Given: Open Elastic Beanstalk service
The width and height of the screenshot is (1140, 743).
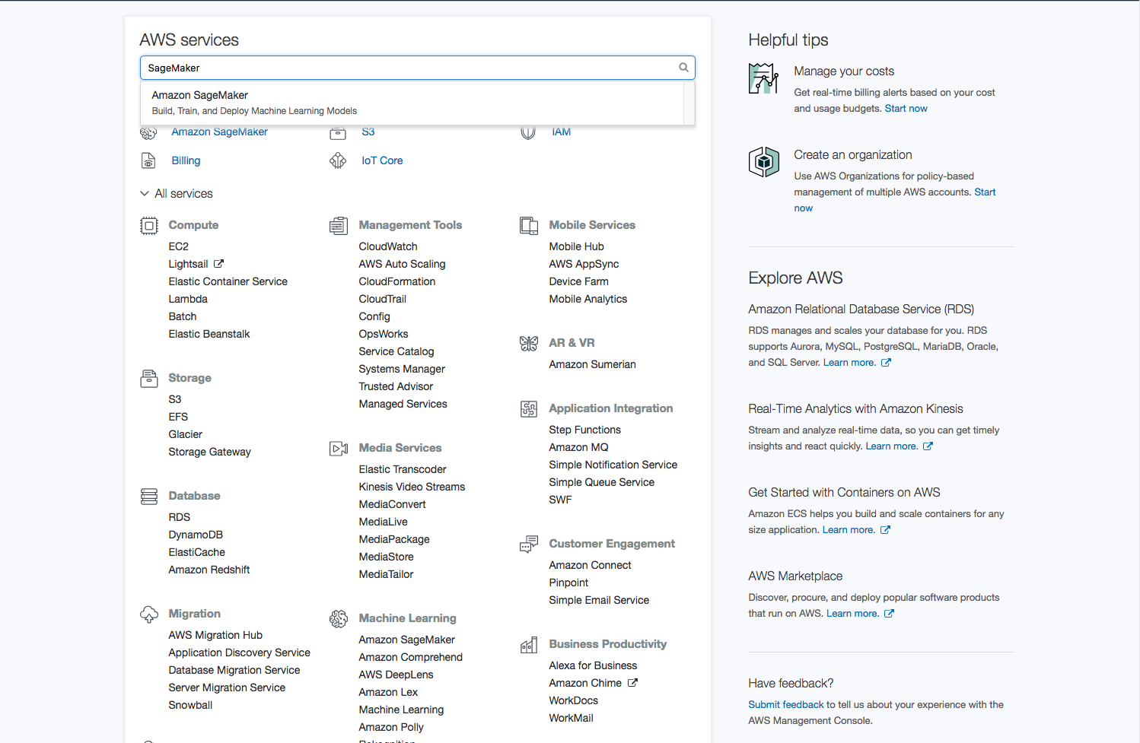Looking at the screenshot, I should pos(209,334).
